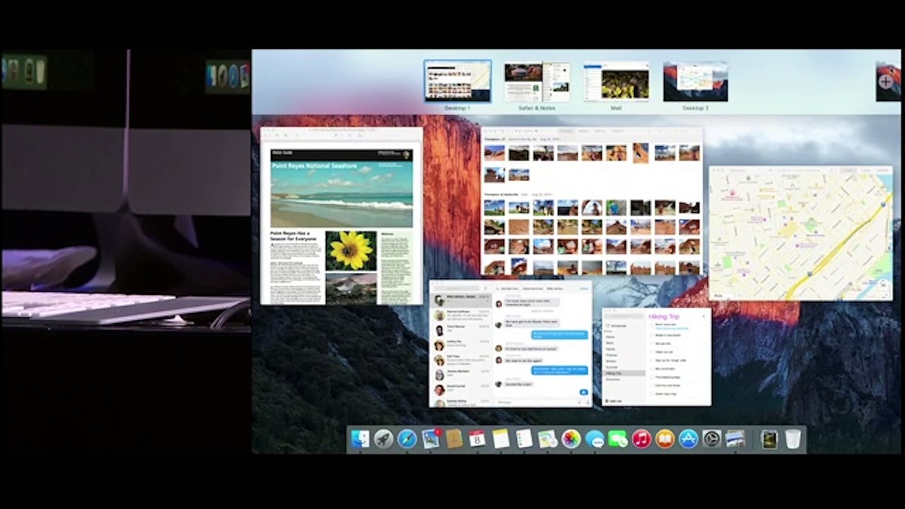Select the Point Reyes National Seashore document window
905x509 pixels.
click(341, 216)
